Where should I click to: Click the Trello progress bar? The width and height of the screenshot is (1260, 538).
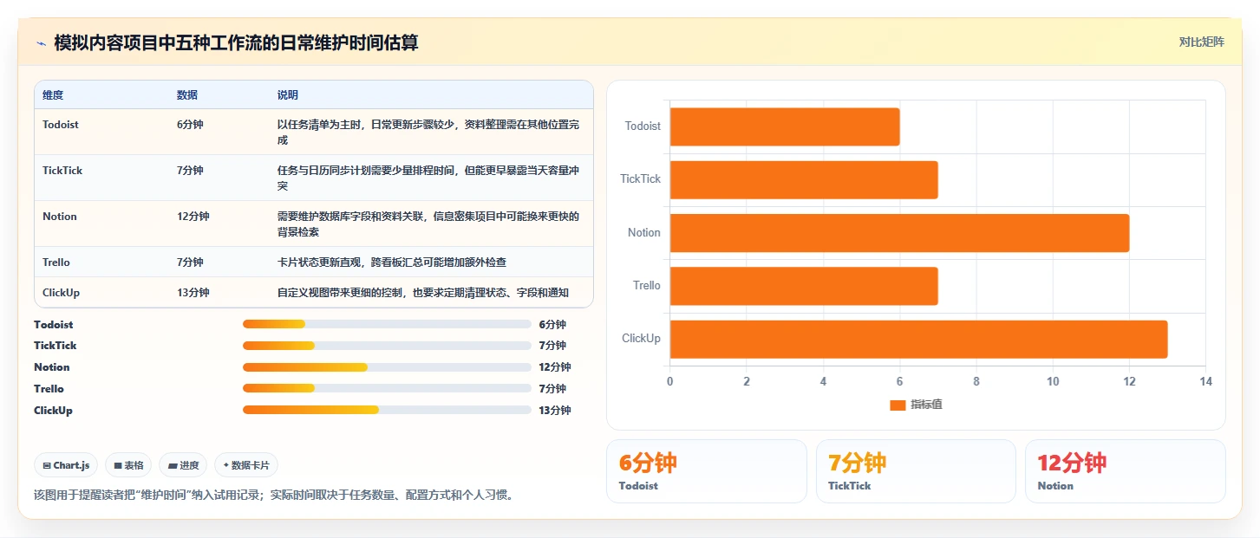(387, 388)
